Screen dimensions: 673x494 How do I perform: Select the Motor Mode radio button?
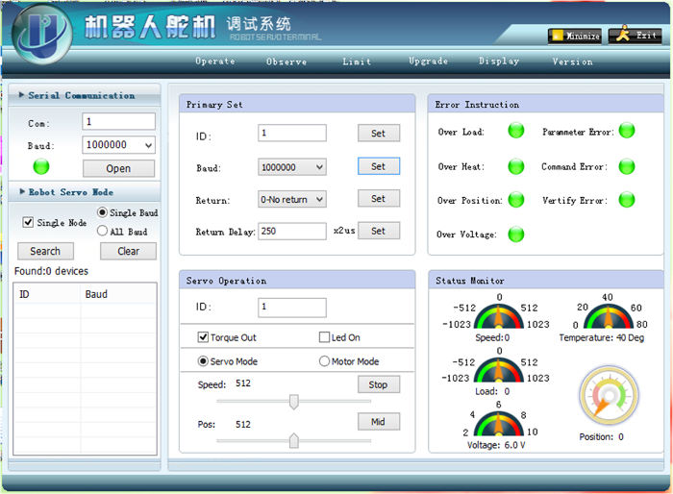coord(324,361)
